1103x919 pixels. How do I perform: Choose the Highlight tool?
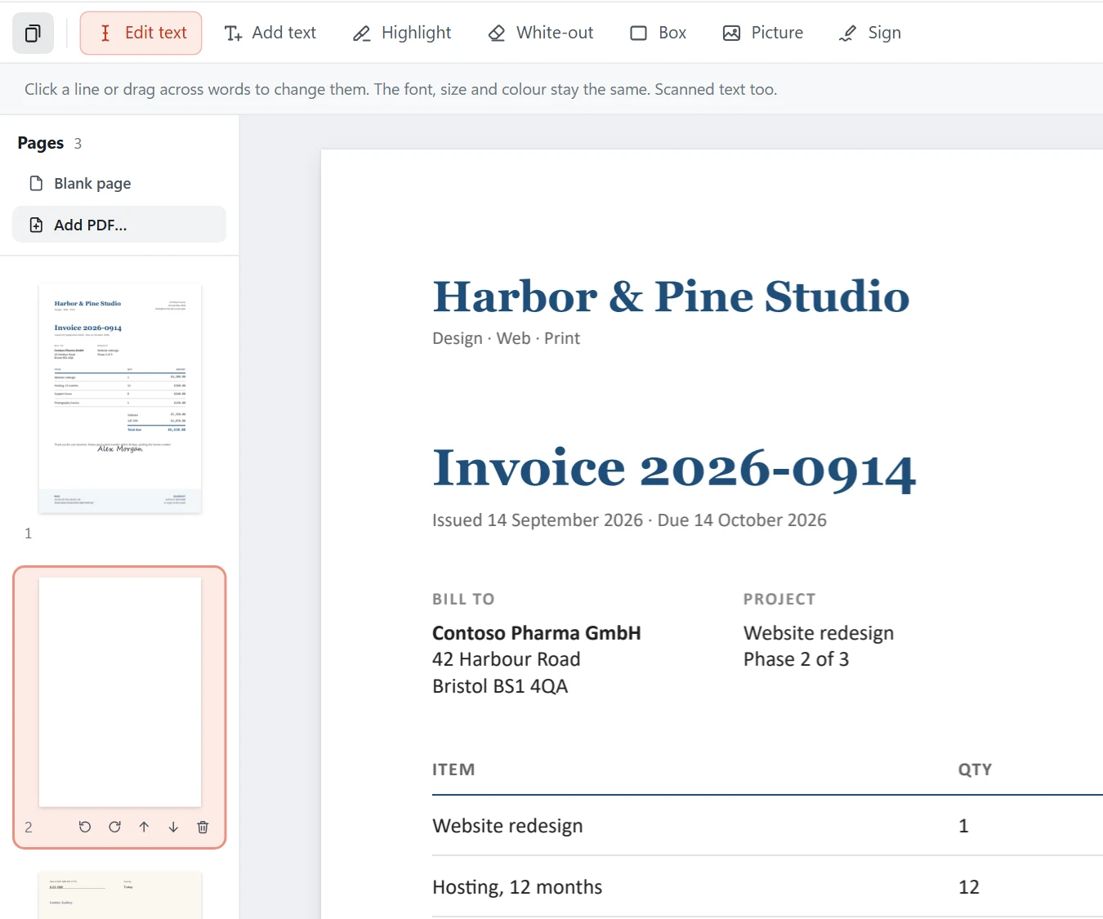click(401, 33)
